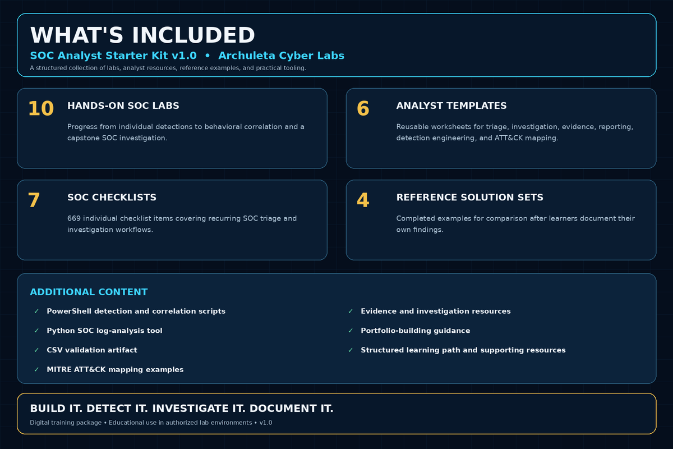Click the checkmark beside Evidence and investigation resources
Screen dimensions: 673x449
(351, 311)
